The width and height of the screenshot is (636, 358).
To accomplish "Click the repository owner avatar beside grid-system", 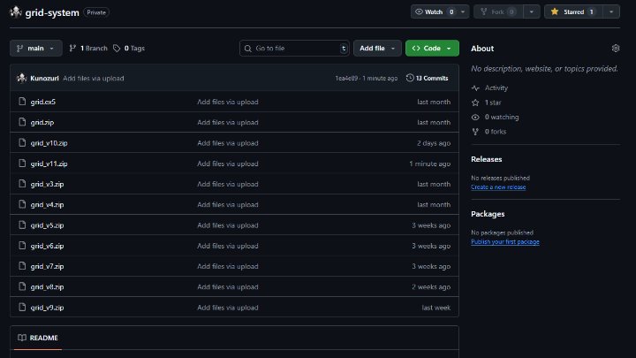I will coord(15,12).
